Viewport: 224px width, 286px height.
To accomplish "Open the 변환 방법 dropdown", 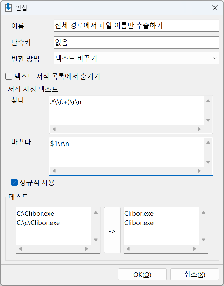I will coord(136,58).
